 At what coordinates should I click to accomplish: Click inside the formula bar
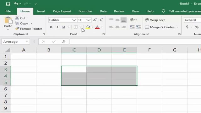(x=135, y=41)
